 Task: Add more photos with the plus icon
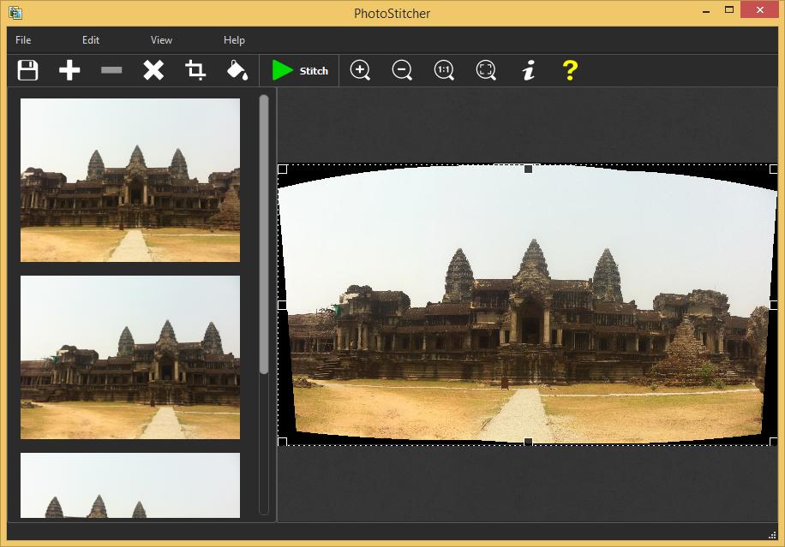(x=69, y=70)
